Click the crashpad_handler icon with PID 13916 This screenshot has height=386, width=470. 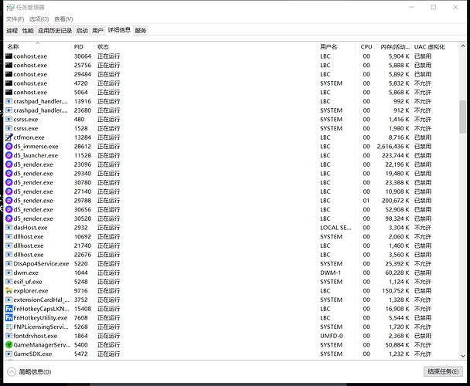tap(9, 101)
